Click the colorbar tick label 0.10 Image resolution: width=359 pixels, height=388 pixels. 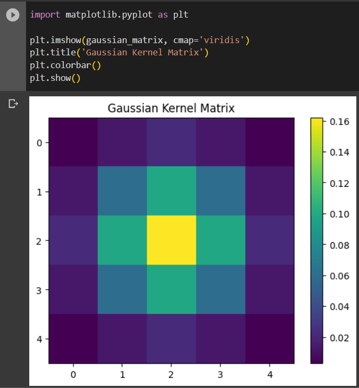(x=339, y=214)
